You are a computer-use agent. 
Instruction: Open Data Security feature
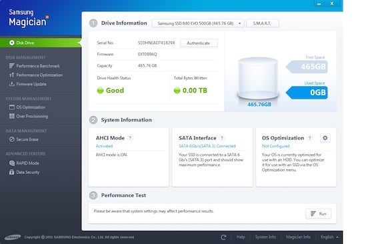coord(28,173)
